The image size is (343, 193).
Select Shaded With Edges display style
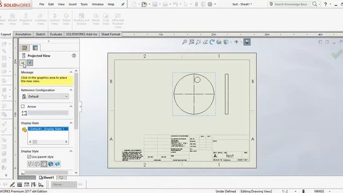[x=51, y=164]
